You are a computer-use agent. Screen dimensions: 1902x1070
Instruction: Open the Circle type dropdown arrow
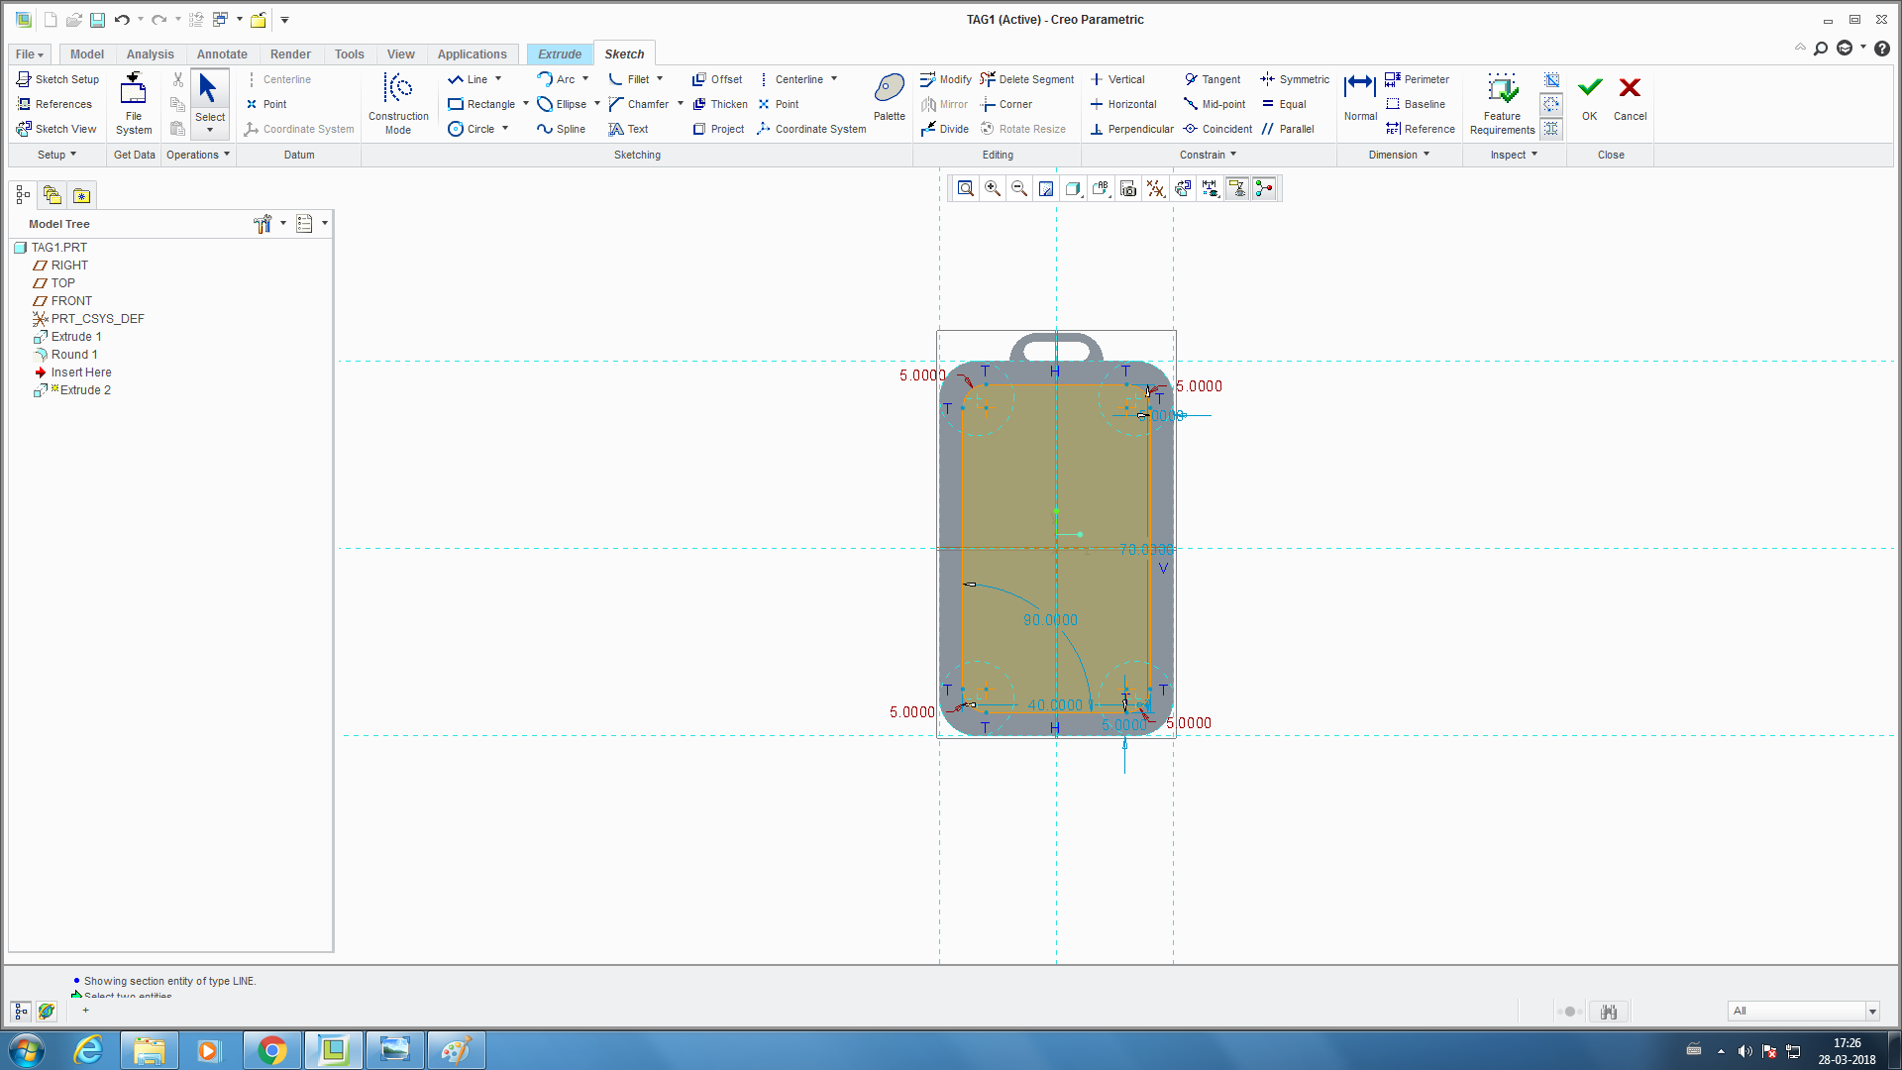pos(505,129)
